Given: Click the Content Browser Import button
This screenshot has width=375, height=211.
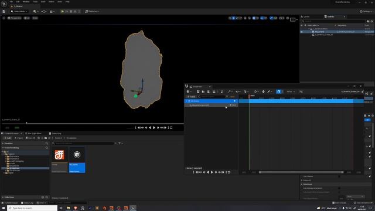Looking at the screenshot, I should point(19,138).
